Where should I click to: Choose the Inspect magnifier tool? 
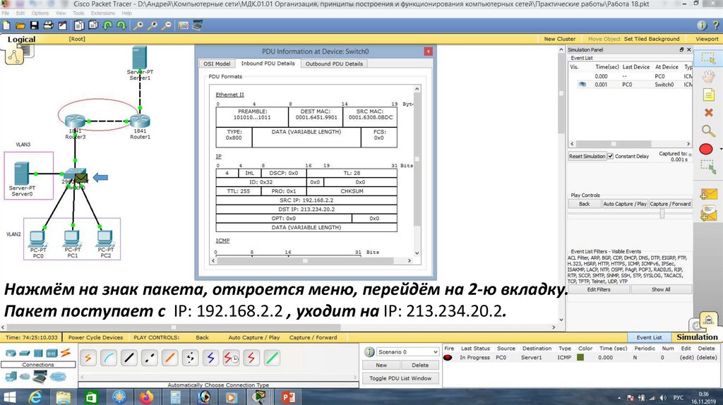tap(707, 131)
